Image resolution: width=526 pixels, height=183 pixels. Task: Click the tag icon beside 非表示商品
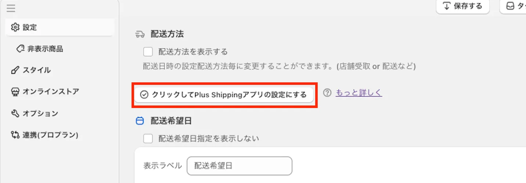point(21,49)
